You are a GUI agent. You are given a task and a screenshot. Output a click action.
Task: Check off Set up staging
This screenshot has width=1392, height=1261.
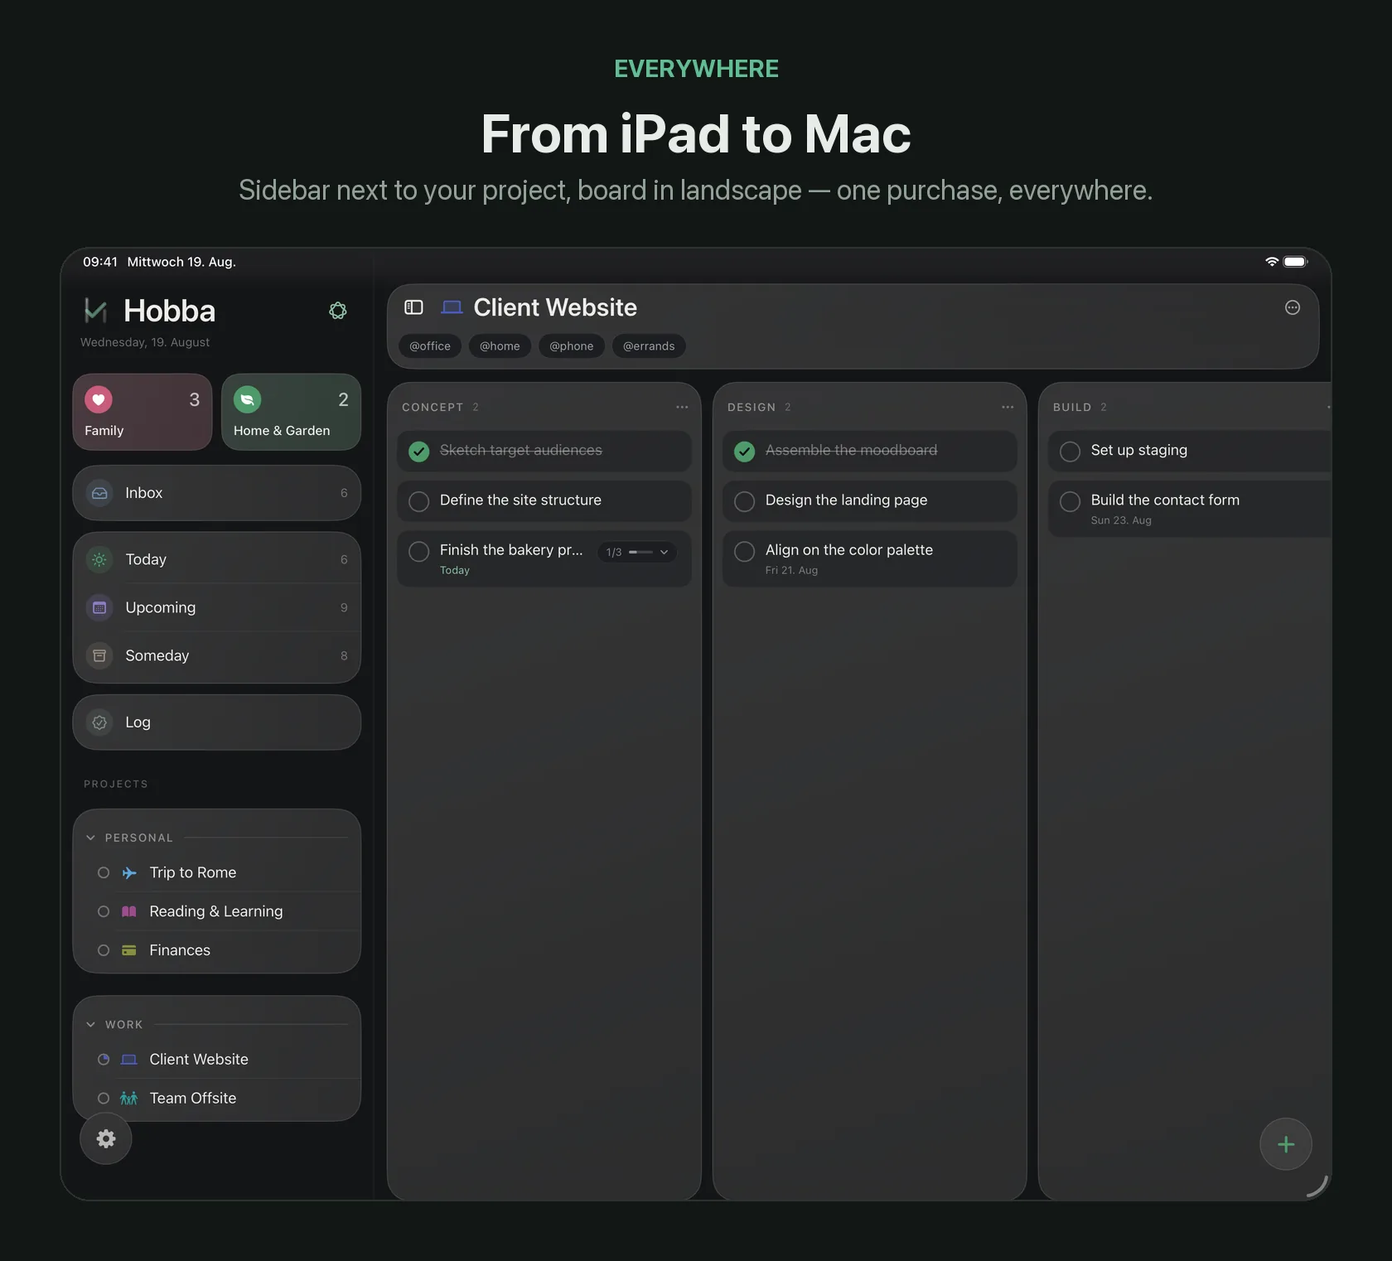coord(1071,451)
